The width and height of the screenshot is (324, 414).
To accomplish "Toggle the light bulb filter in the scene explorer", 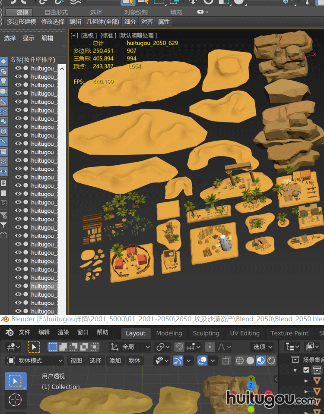I will tap(3, 81).
